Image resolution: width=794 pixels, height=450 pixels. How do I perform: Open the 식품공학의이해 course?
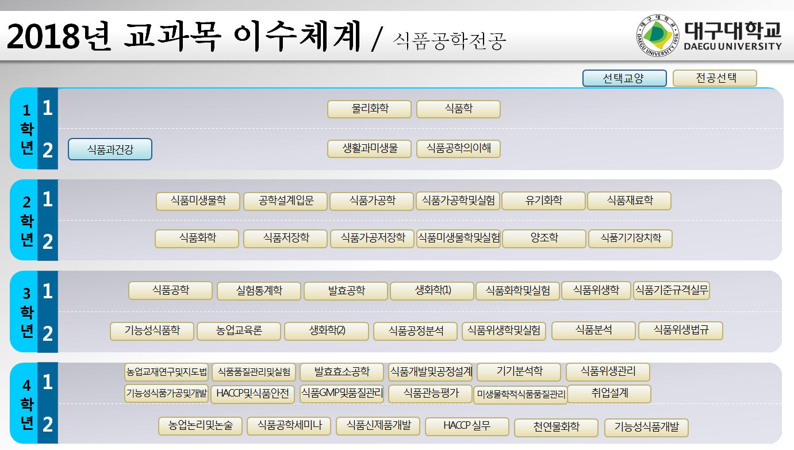458,149
